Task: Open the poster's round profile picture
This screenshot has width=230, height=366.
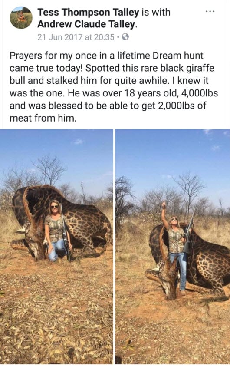Action: [x=21, y=18]
